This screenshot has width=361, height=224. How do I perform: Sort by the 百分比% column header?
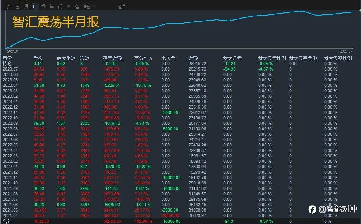pyautogui.click(x=143, y=58)
